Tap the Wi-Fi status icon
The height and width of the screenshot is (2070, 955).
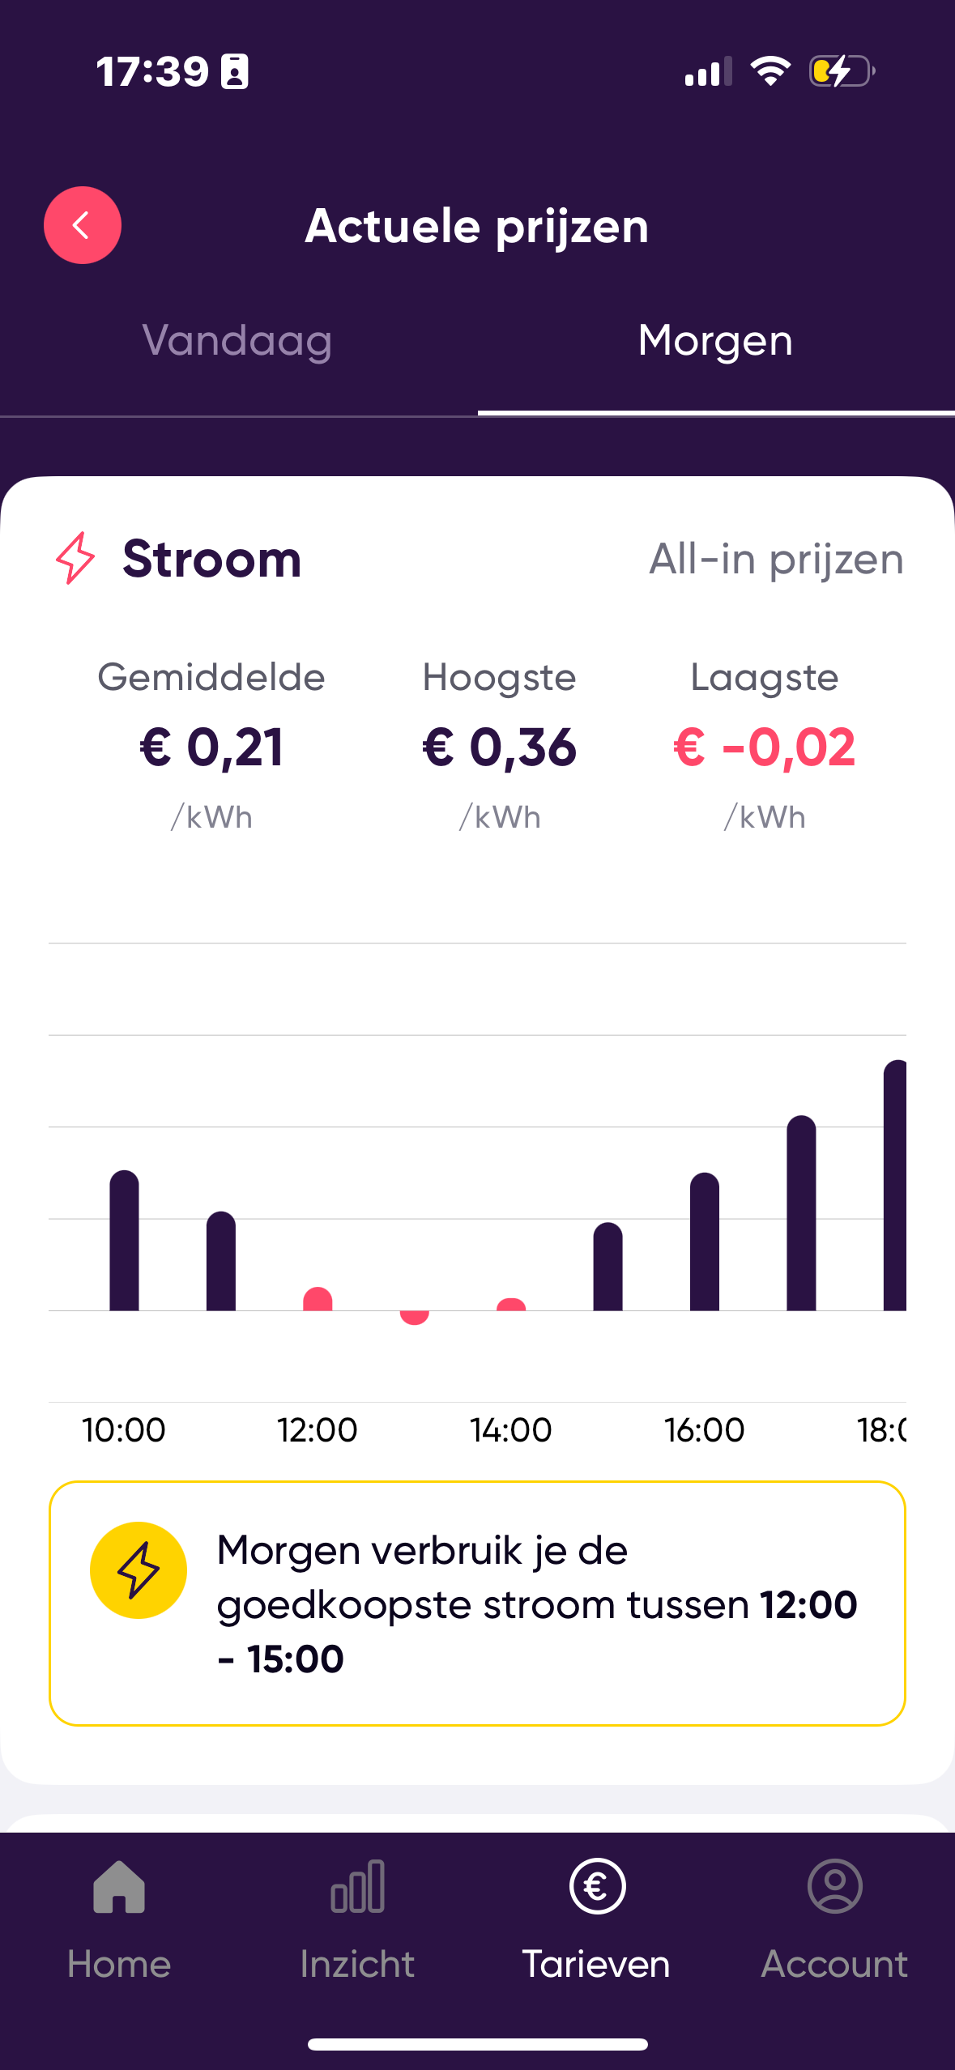[x=770, y=71]
